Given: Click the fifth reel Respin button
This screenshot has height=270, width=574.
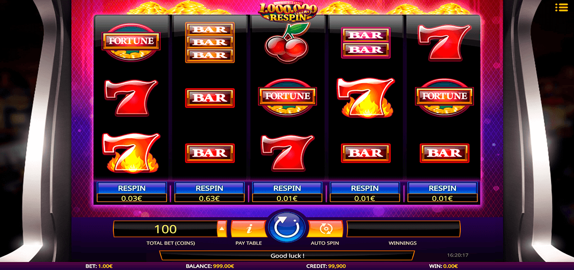Looking at the screenshot, I should point(442,193).
